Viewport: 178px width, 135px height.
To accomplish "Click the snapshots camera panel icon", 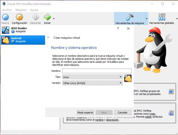I will pos(171,113).
